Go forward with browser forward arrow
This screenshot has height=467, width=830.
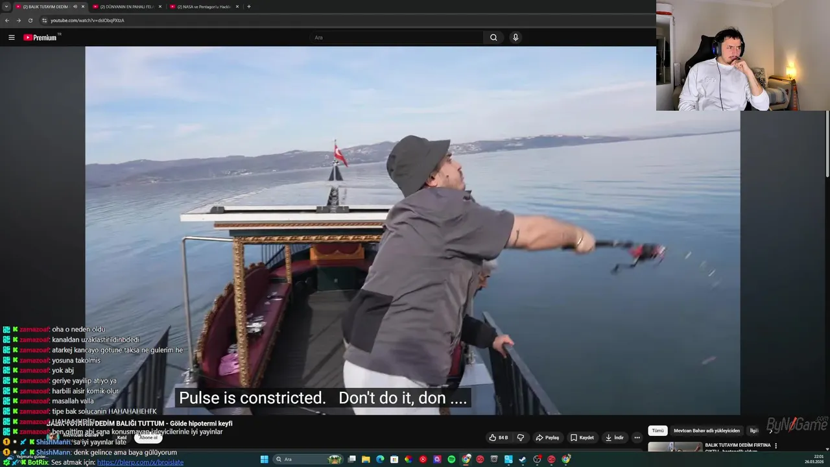18,20
